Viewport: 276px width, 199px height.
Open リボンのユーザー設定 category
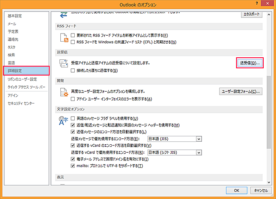click(22, 79)
